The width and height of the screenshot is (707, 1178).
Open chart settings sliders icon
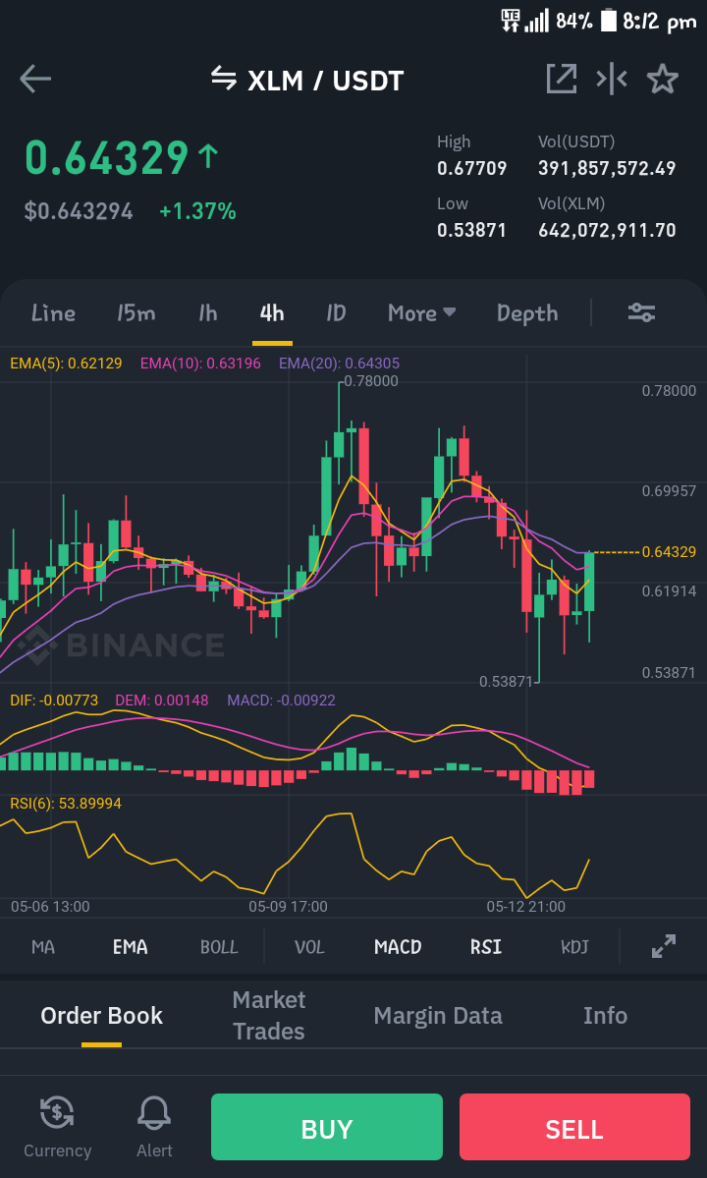[642, 312]
